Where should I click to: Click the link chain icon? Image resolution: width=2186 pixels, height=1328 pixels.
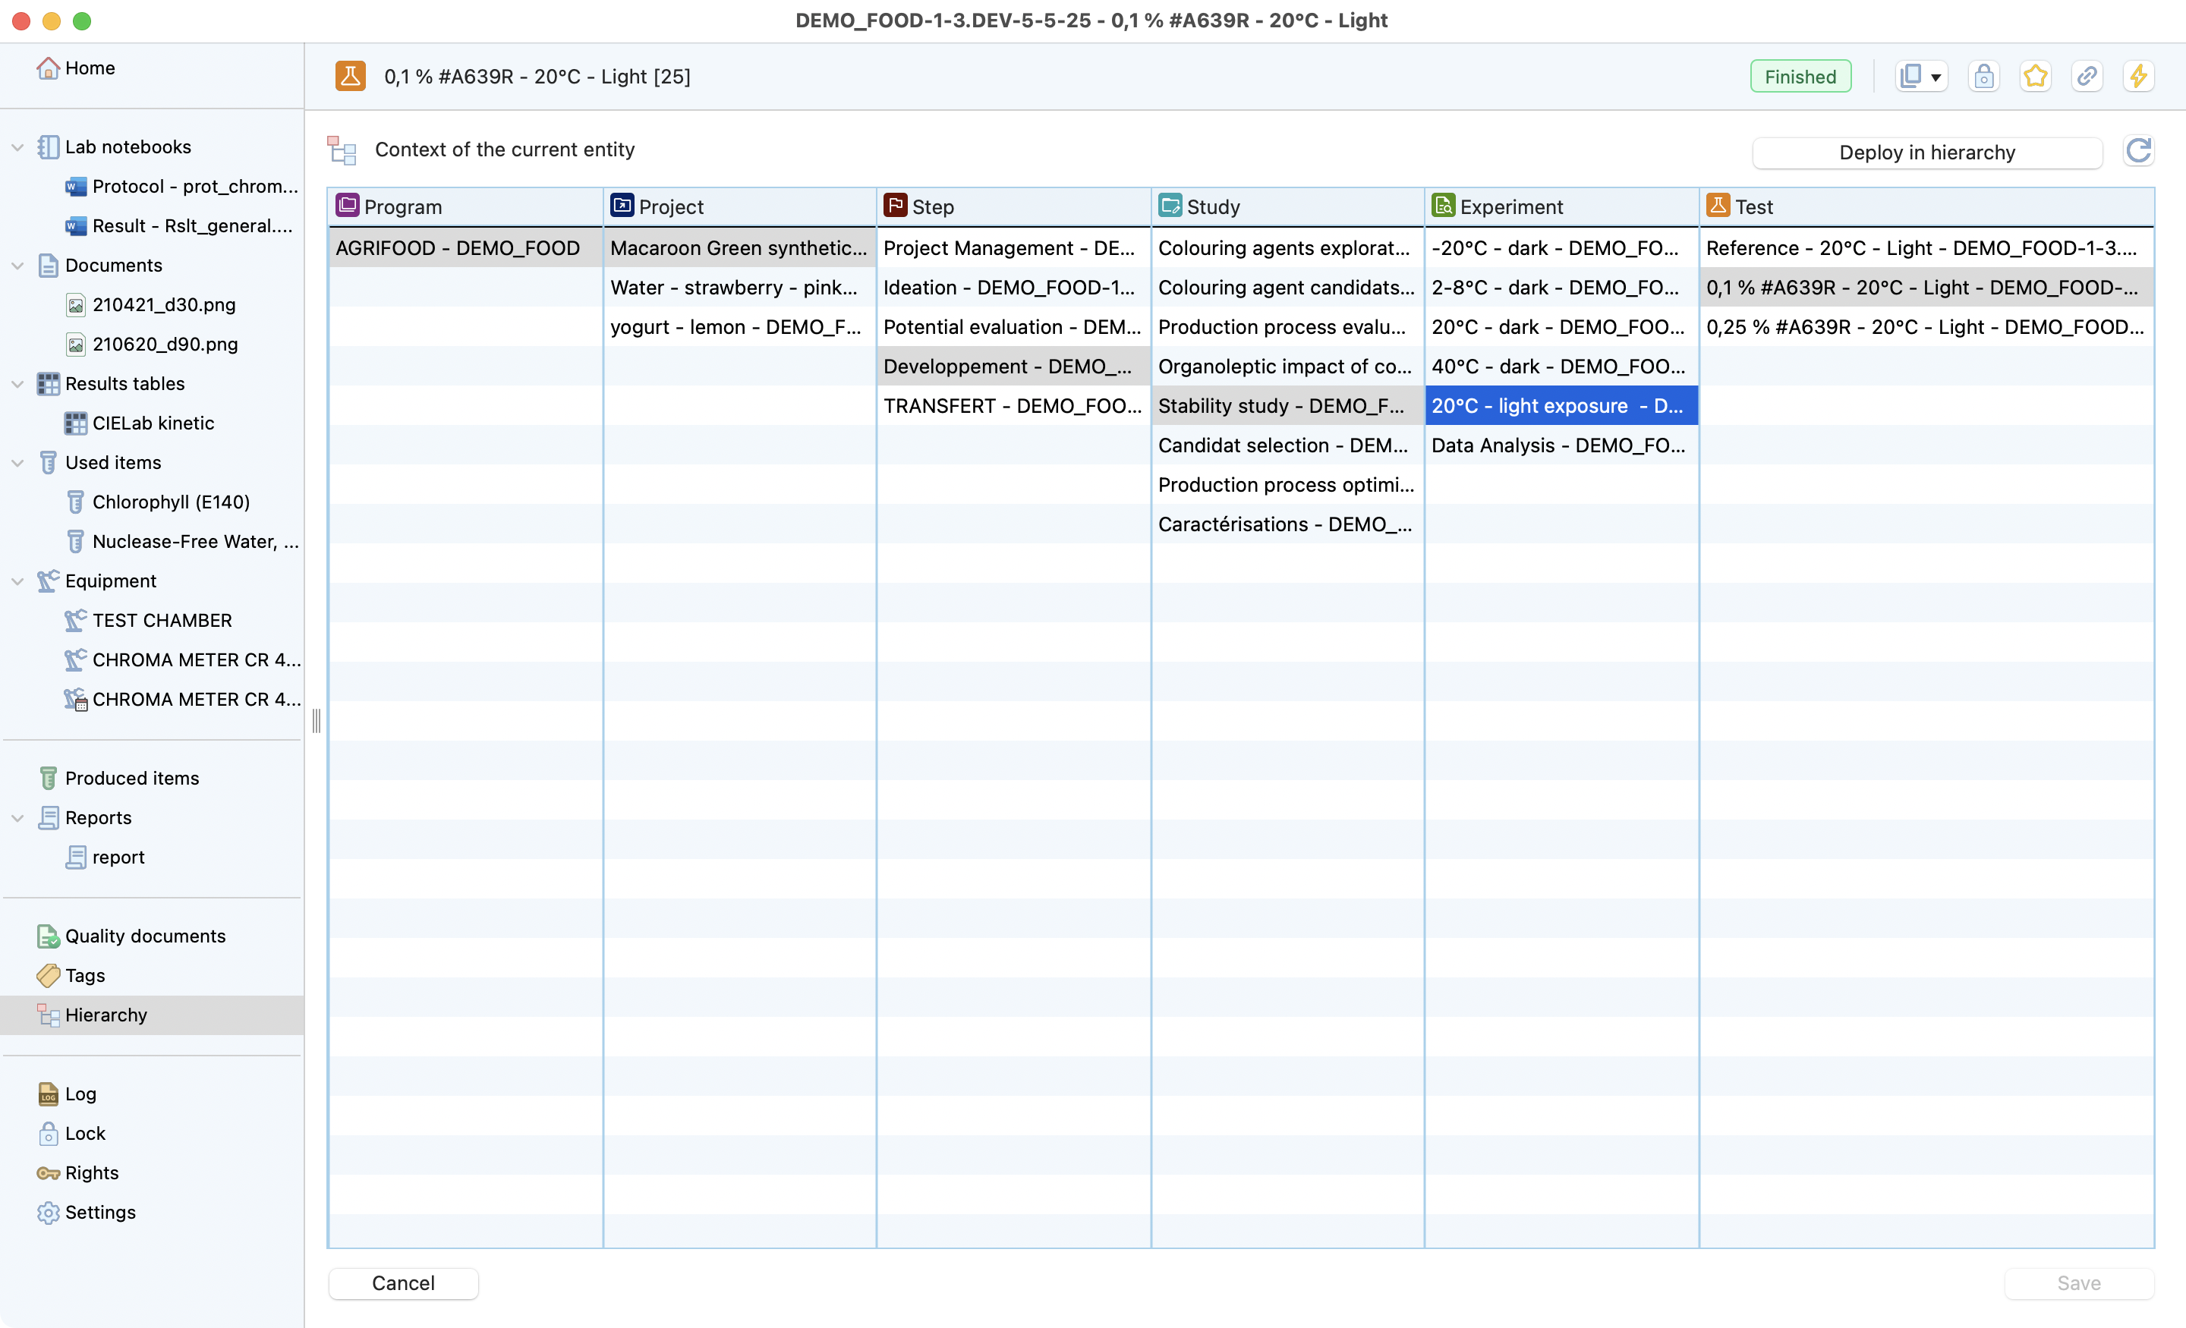click(x=2087, y=77)
